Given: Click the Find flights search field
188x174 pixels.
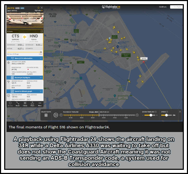Looking at the screenshot, I should [x=176, y=7].
